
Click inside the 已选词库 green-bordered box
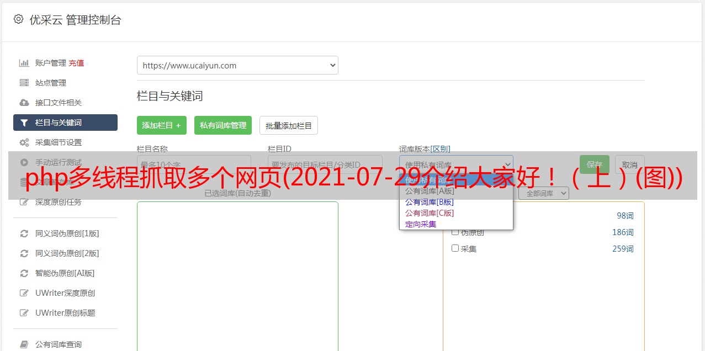[237, 276]
